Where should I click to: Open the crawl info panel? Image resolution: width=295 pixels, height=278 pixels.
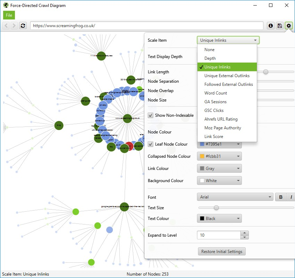pyautogui.click(x=270, y=25)
